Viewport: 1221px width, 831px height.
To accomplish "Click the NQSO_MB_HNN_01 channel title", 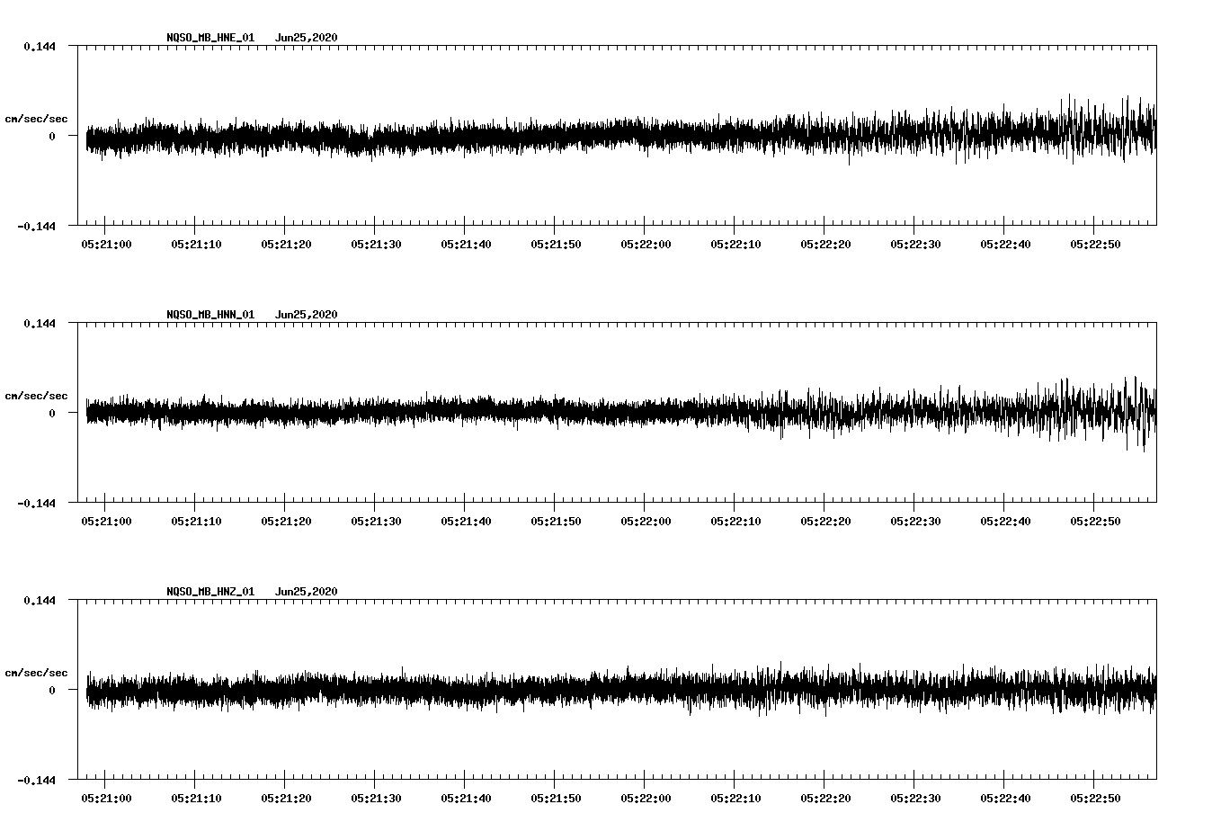I will [x=210, y=315].
